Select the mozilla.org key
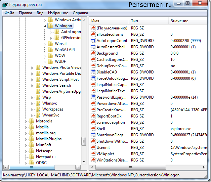The image size is (211, 182). click(46, 133)
